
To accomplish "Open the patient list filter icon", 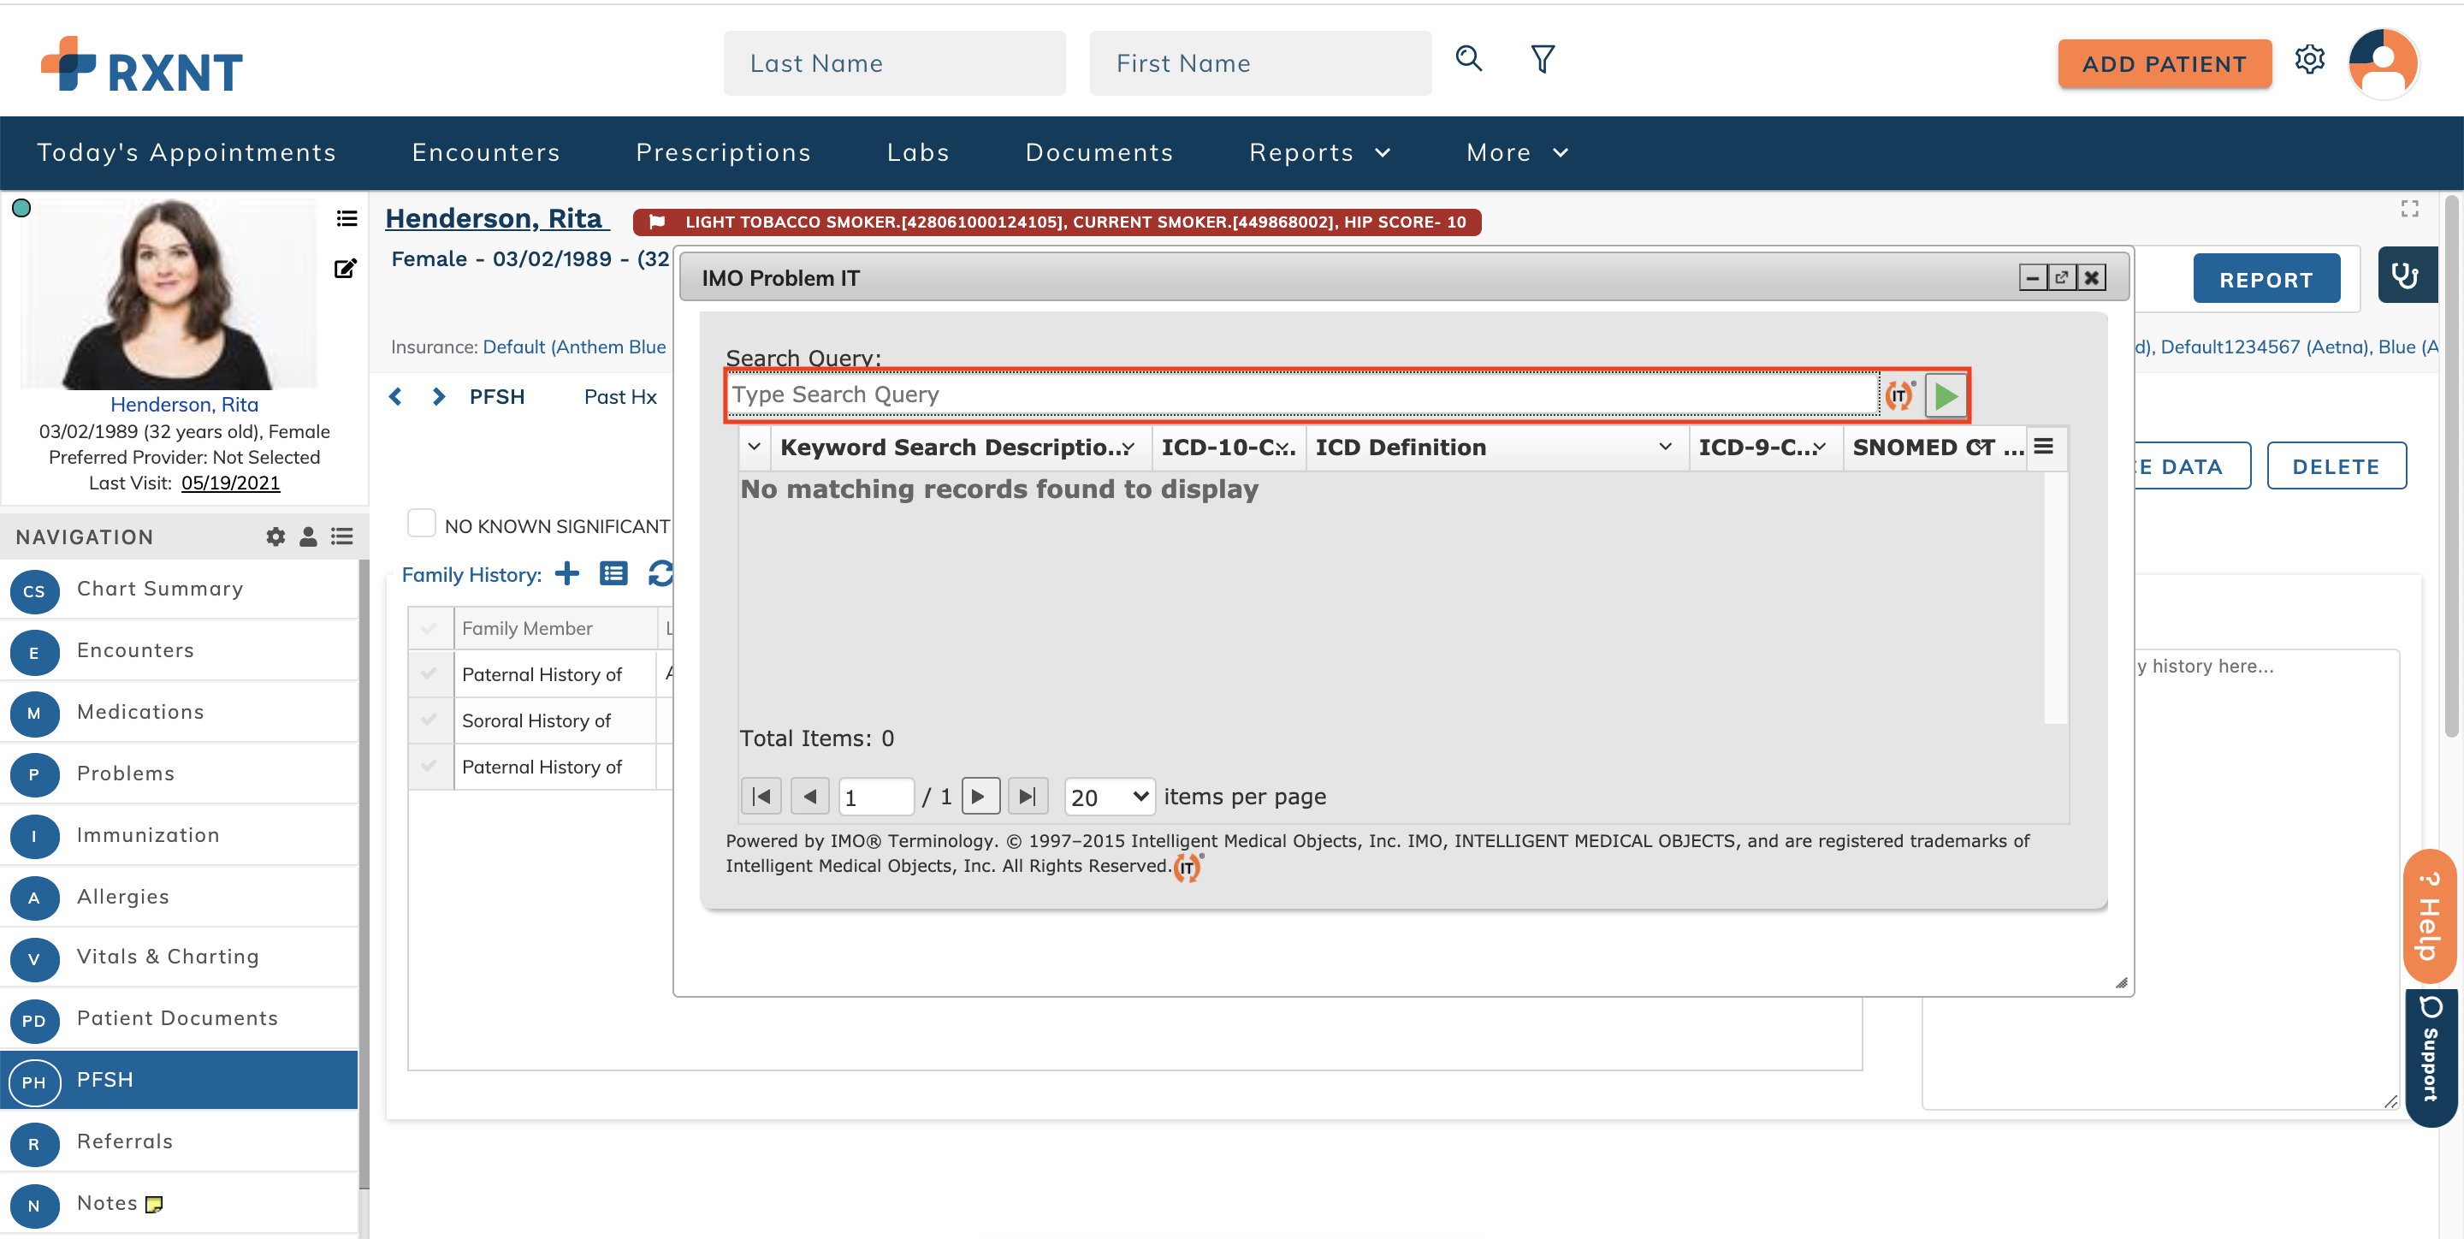I will click(1541, 58).
